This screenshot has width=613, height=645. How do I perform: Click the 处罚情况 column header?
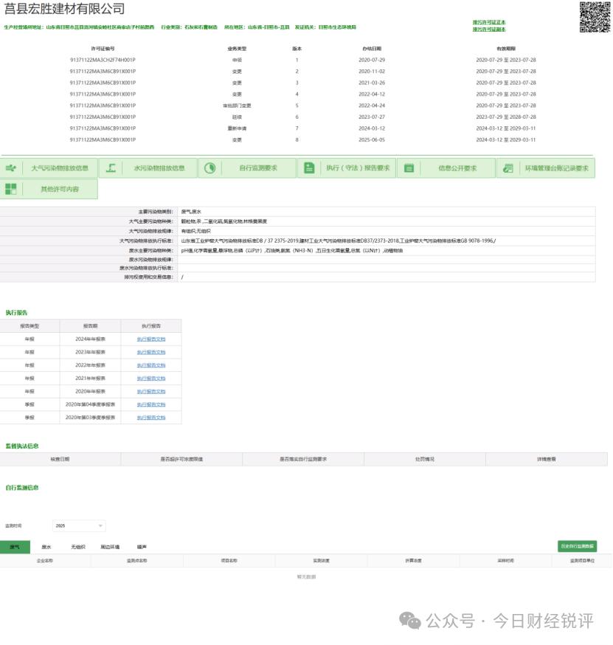pyautogui.click(x=425, y=459)
